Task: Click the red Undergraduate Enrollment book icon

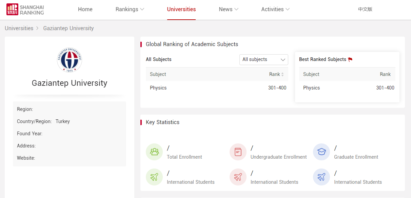Action: tap(238, 152)
